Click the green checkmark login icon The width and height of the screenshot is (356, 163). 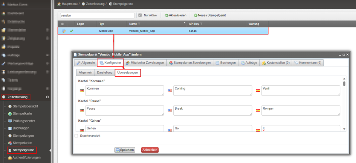(72, 31)
